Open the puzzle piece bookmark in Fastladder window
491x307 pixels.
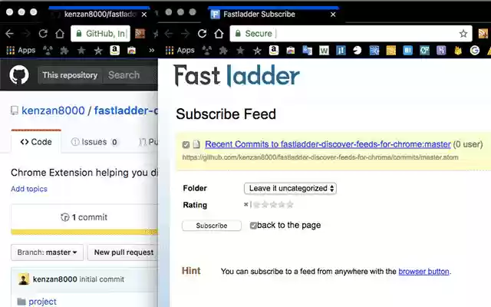tap(223, 50)
